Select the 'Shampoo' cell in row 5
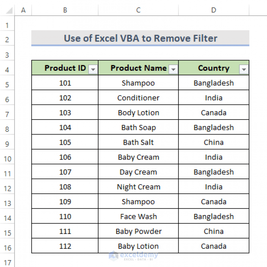 138,83
